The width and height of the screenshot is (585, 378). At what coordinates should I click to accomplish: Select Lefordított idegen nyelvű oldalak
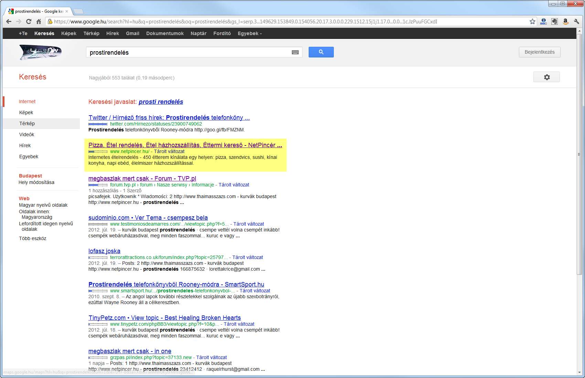tap(46, 226)
